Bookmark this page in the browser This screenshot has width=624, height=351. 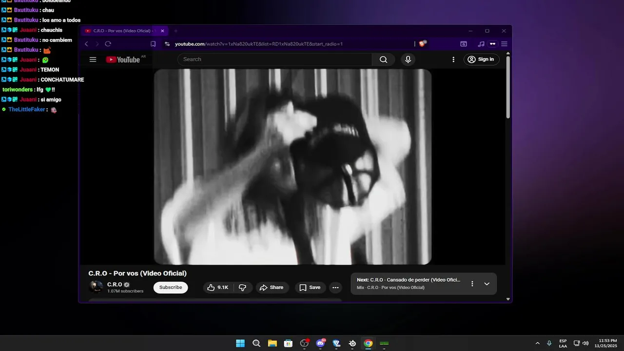153,44
